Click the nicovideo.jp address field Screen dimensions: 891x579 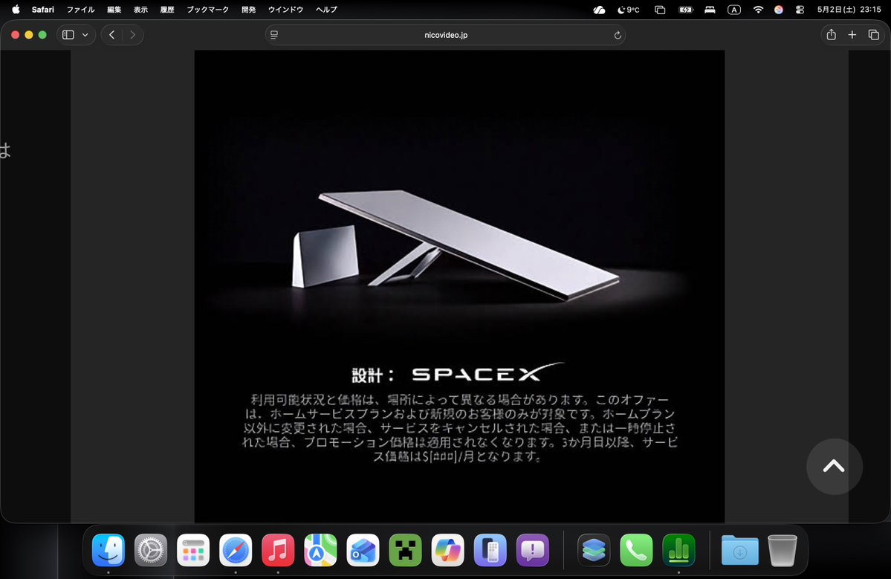pyautogui.click(x=446, y=35)
